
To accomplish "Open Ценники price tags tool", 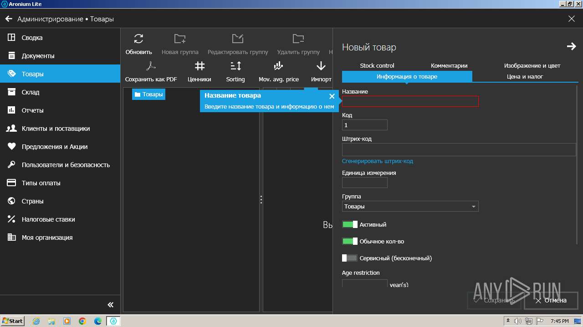I will point(199,72).
